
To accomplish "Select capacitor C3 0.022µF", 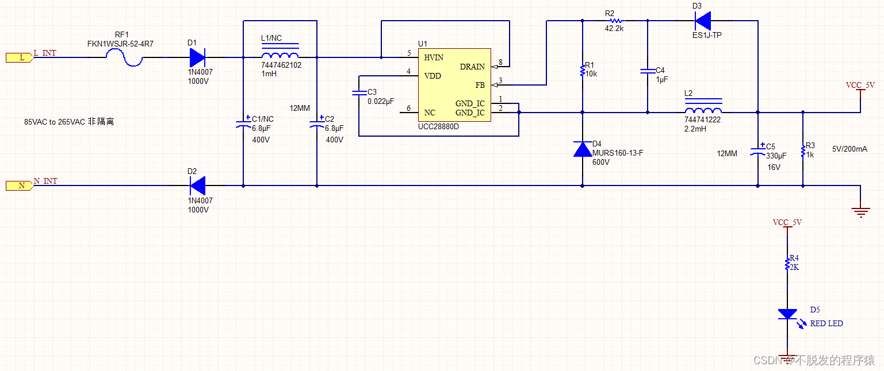I will 359,93.
